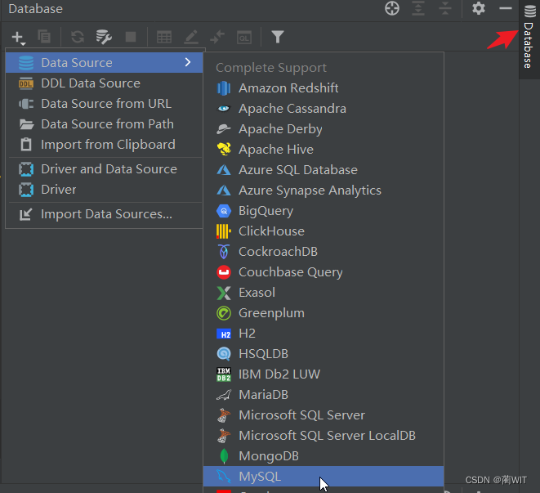Click the Data Source database icon
Image resolution: width=540 pixels, height=493 pixels.
click(x=26, y=63)
